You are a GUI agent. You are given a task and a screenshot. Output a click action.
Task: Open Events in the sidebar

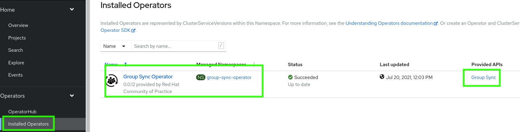[15, 75]
